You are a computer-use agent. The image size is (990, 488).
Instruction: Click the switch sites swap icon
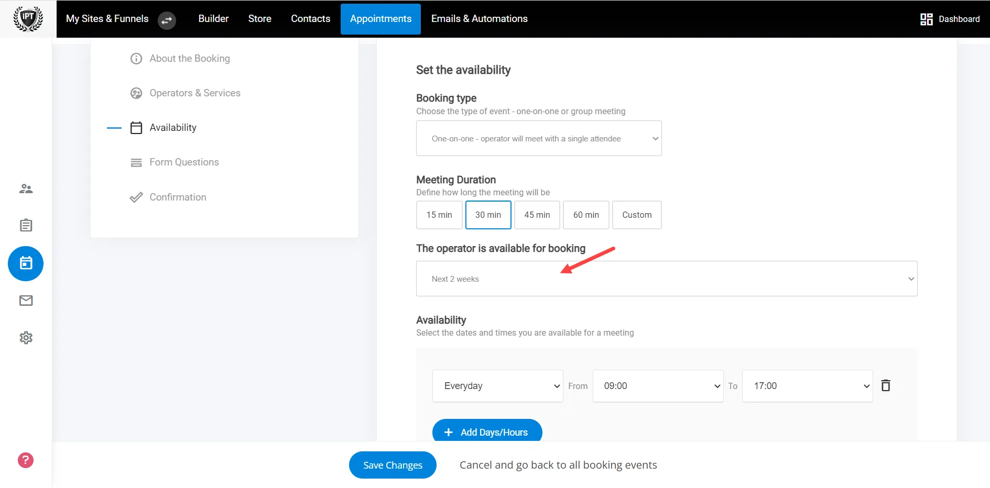(167, 20)
